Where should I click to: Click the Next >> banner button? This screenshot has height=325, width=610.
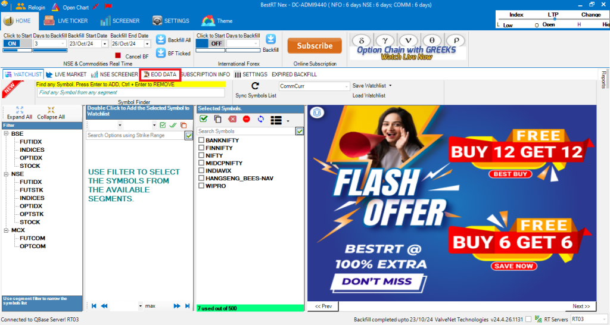tap(581, 307)
